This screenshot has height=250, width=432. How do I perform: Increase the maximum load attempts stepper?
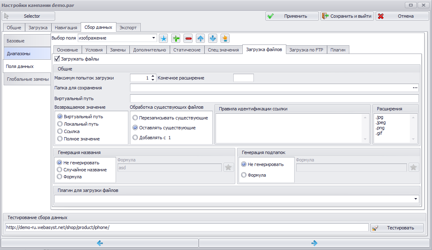point(153,76)
